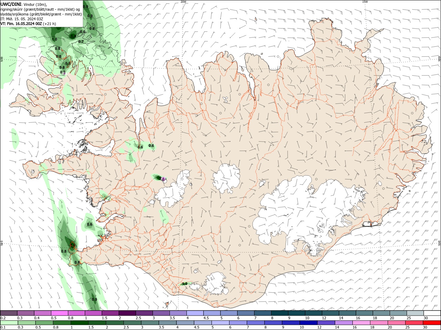
Task: Click the 'IT: Mið. 15. 05. 2024 03Z' initial time line
Action: pos(22,19)
